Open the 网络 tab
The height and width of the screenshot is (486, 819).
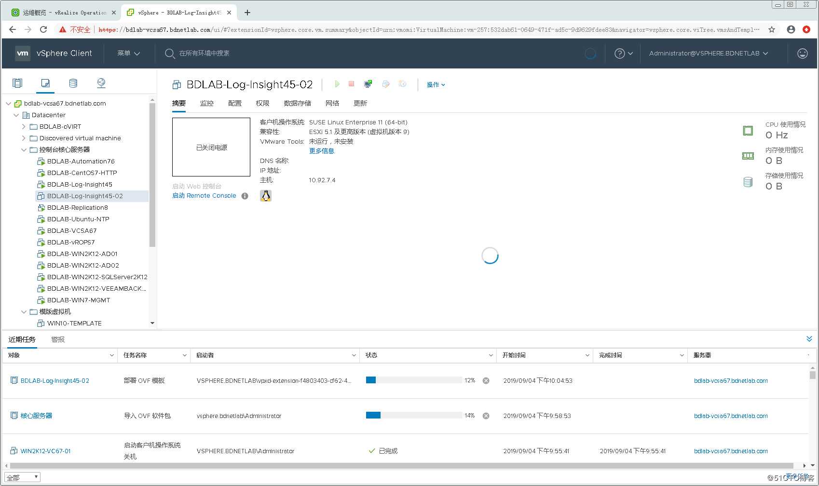(x=332, y=103)
